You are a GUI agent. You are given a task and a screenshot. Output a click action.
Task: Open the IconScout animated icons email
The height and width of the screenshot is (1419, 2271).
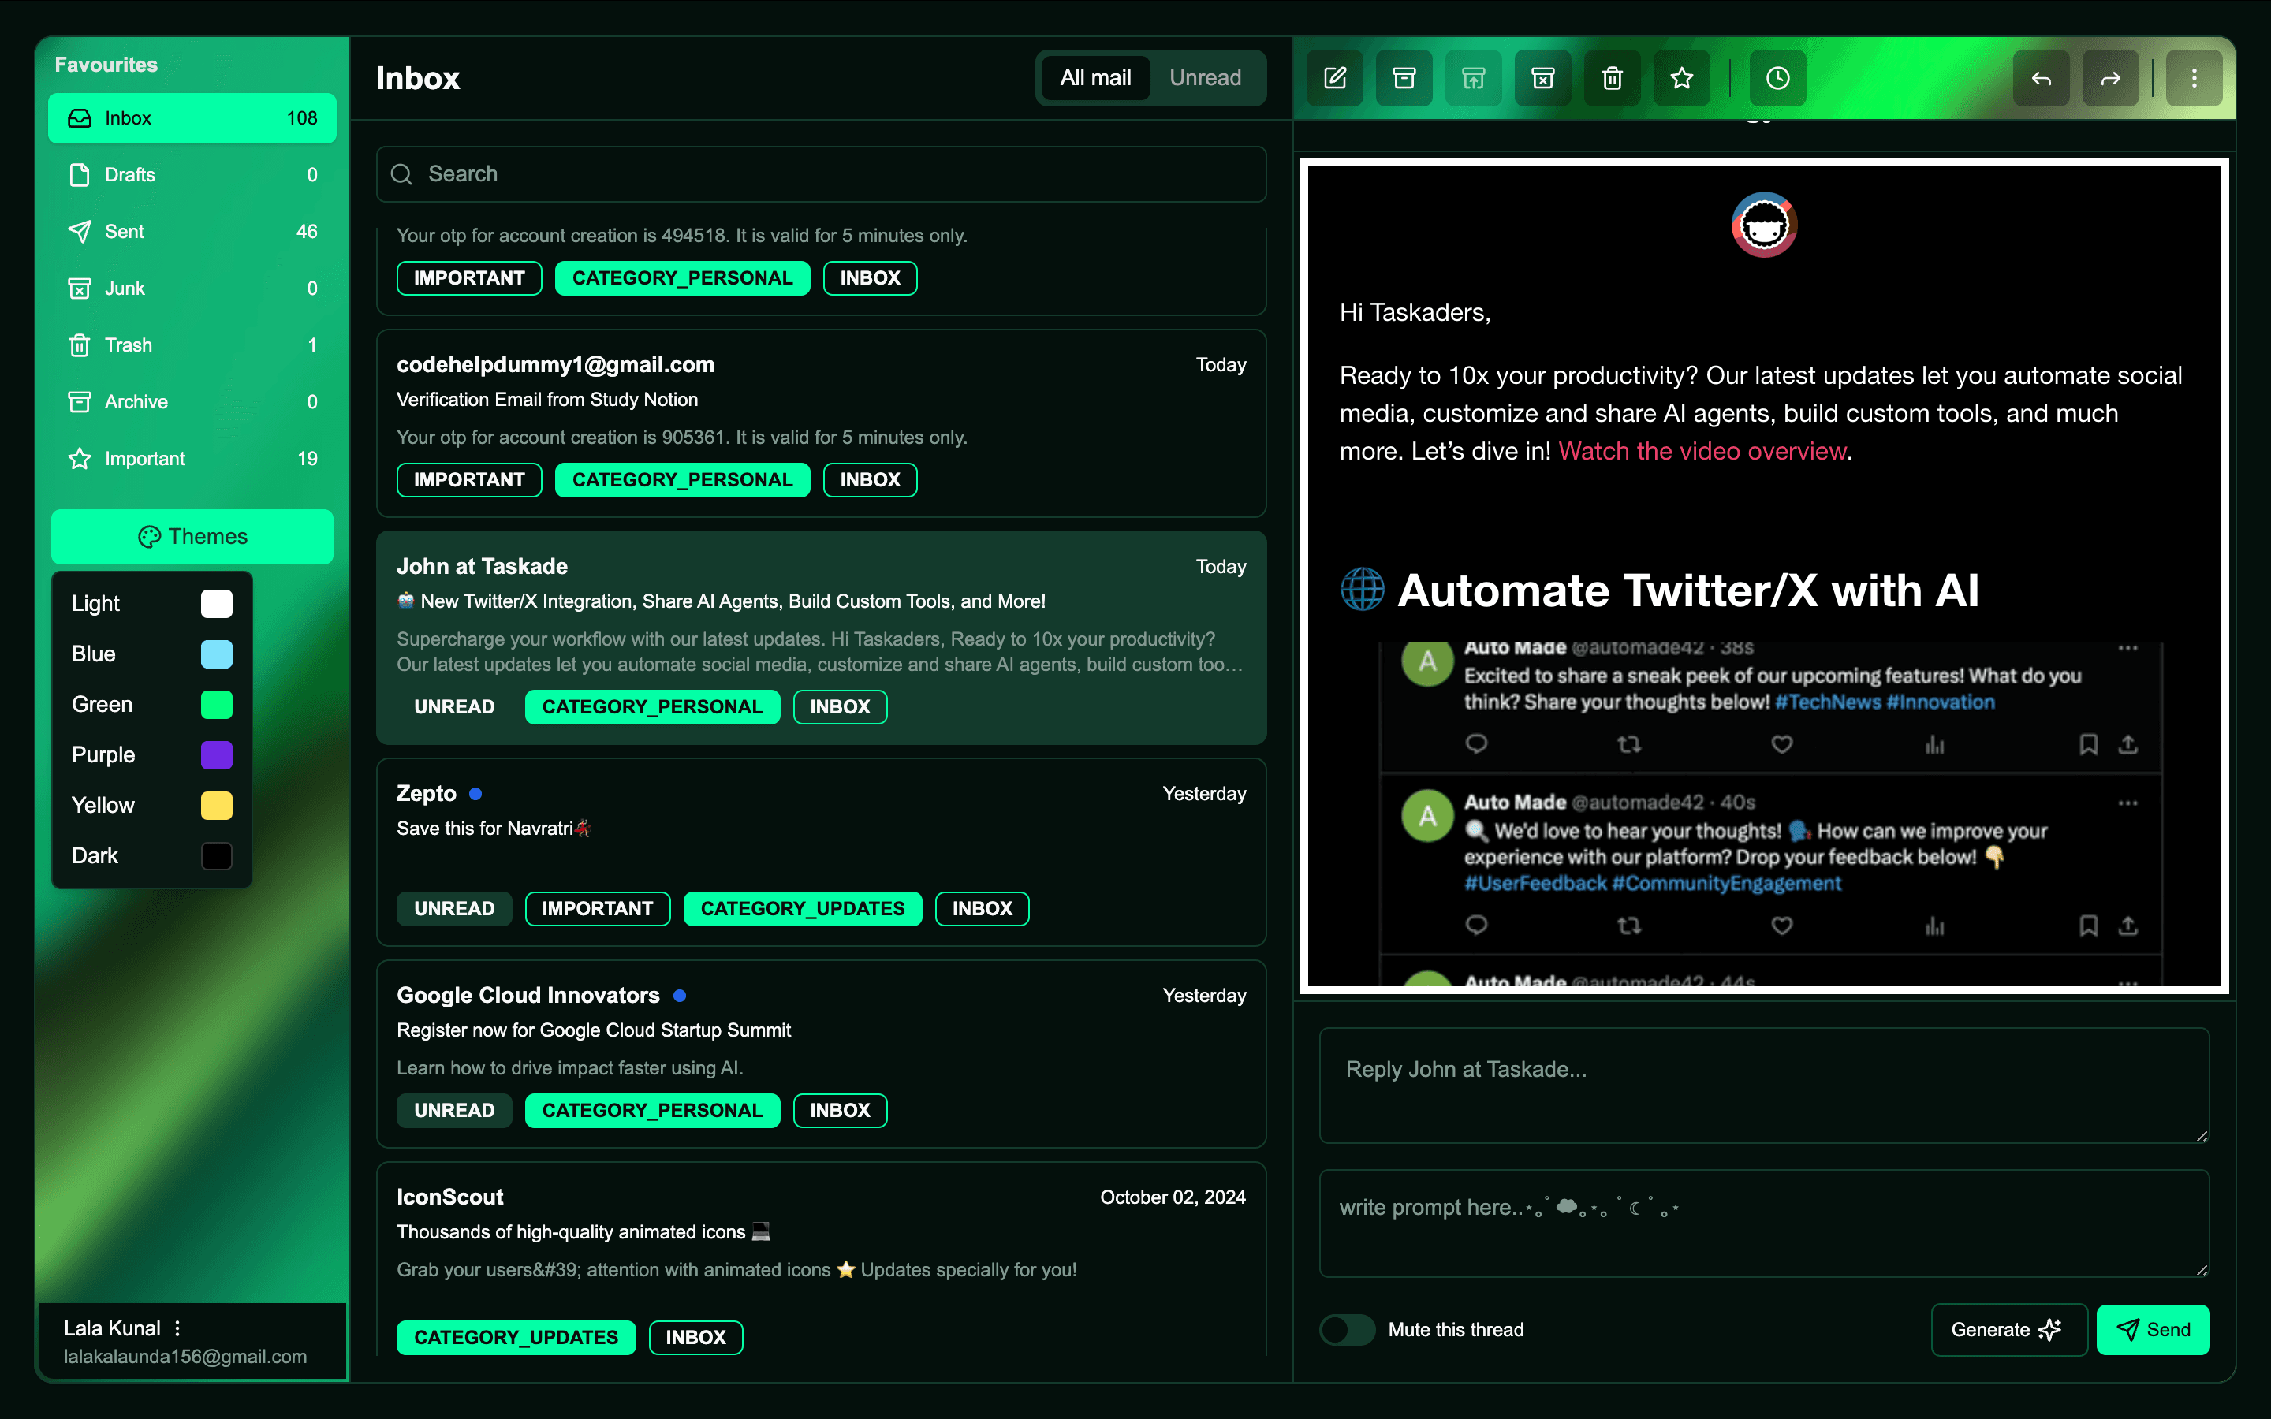tap(821, 1260)
